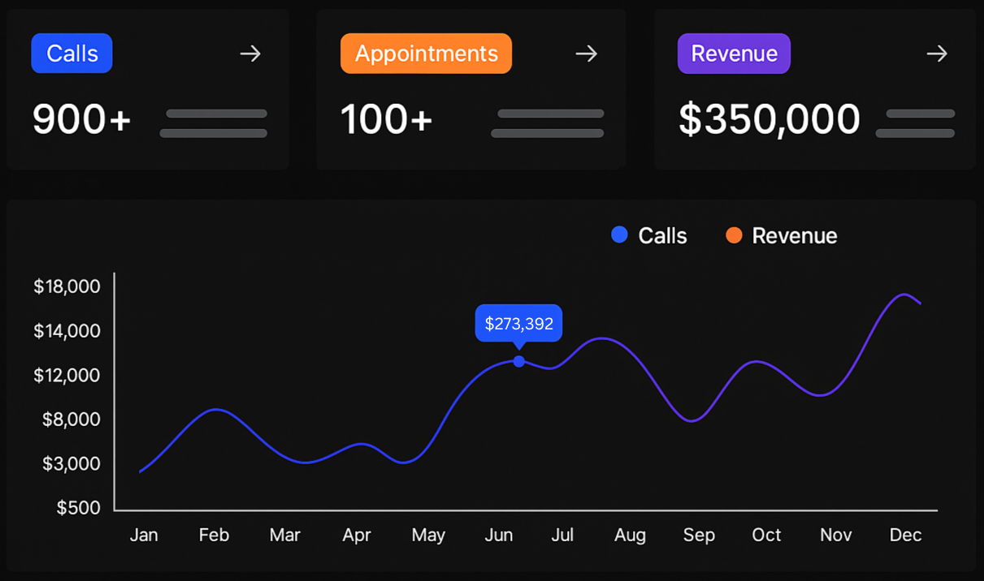984x581 pixels.
Task: Click the arrow icon on Revenue card
Action: coord(937,54)
